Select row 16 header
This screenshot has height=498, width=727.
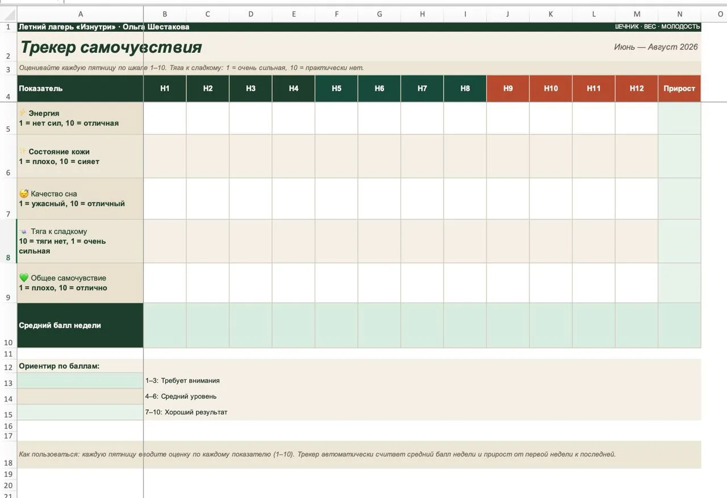click(8, 426)
